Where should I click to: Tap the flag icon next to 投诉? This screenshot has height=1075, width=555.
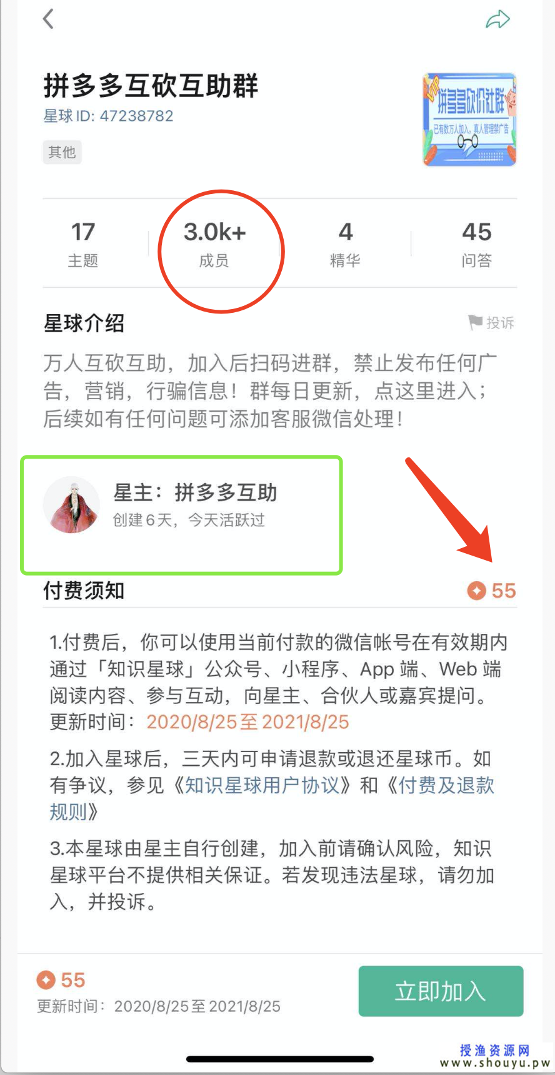pos(475,322)
